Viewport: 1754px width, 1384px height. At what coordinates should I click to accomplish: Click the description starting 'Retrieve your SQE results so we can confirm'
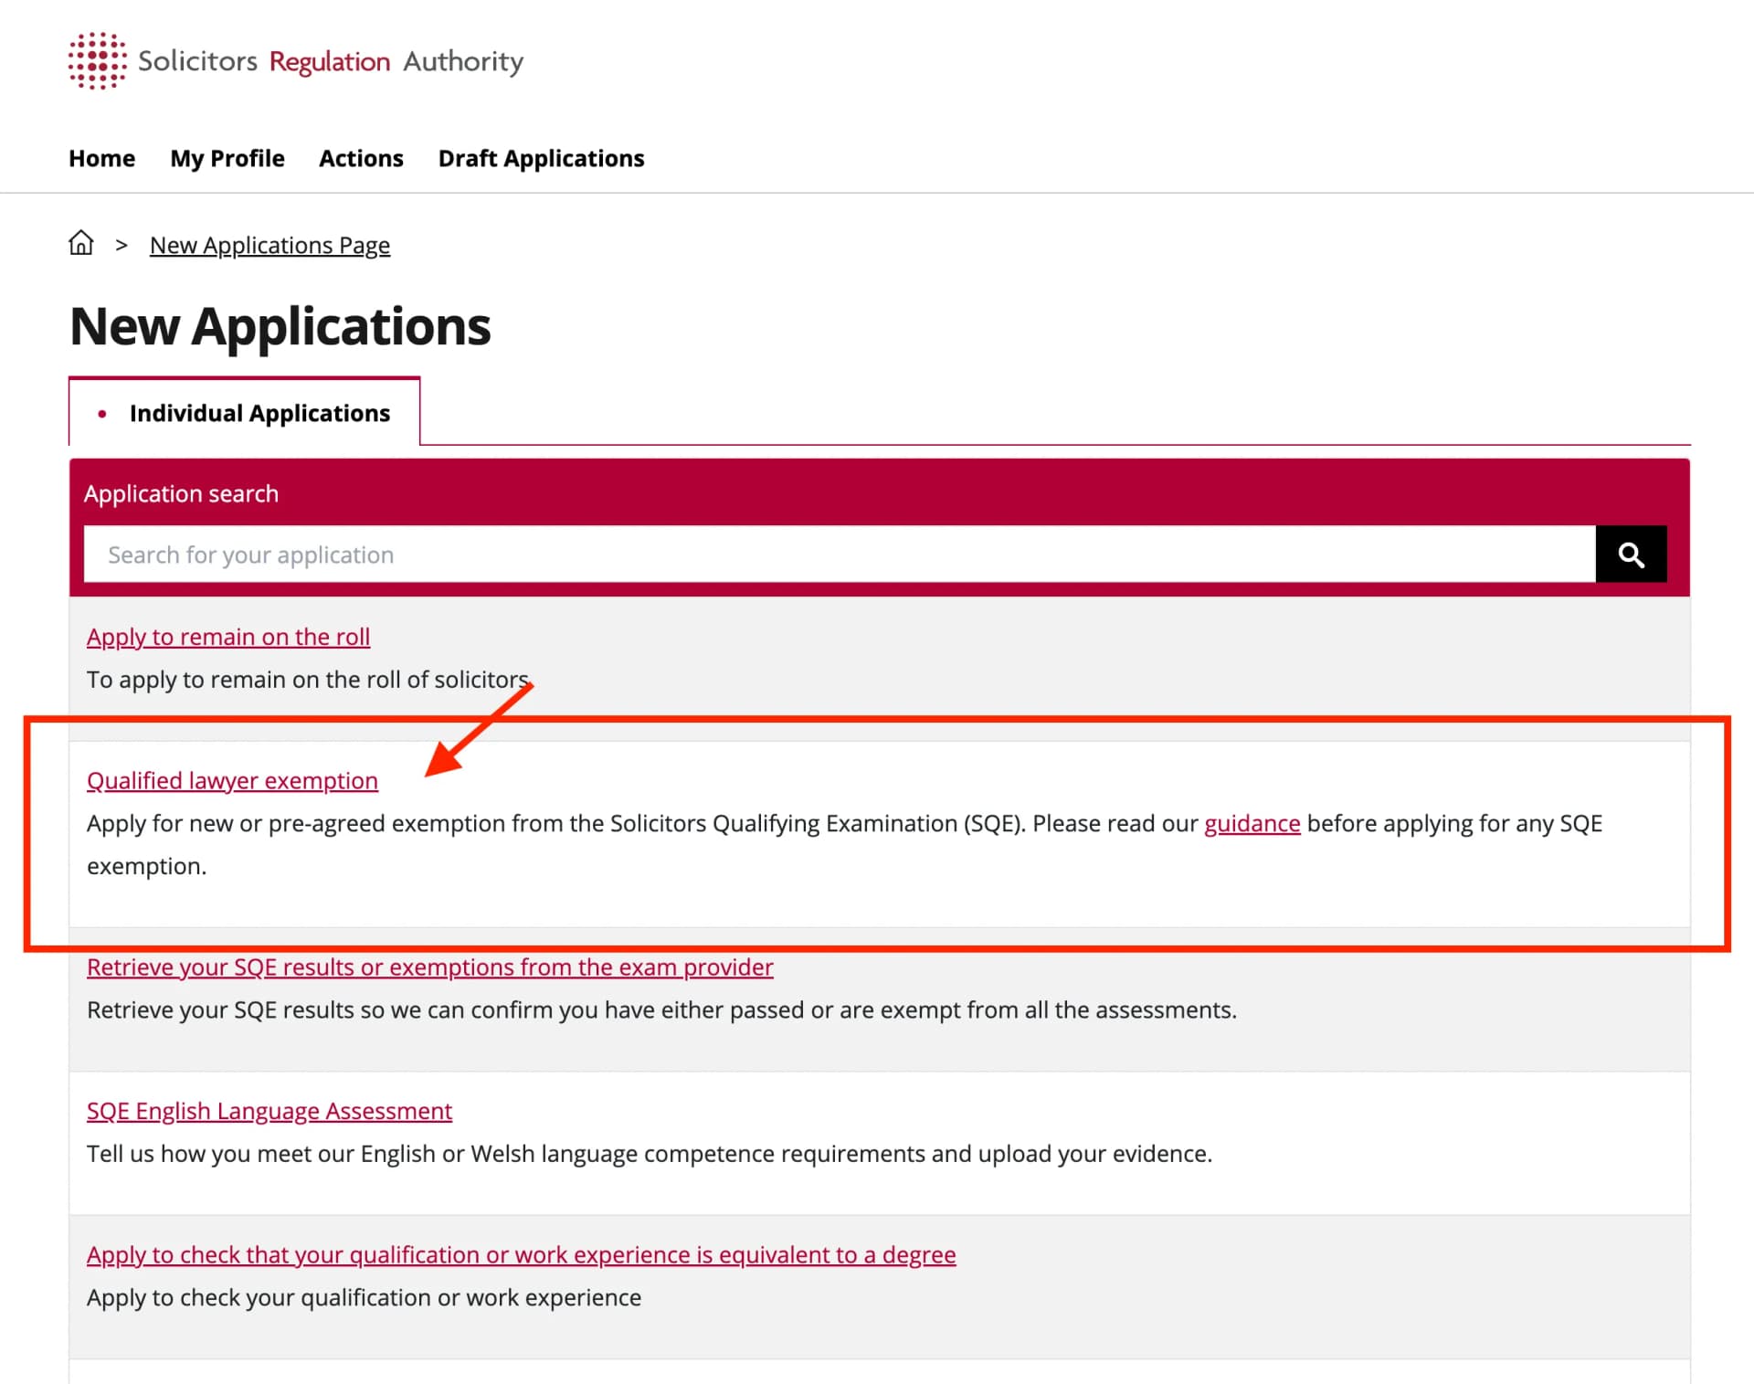(661, 1009)
